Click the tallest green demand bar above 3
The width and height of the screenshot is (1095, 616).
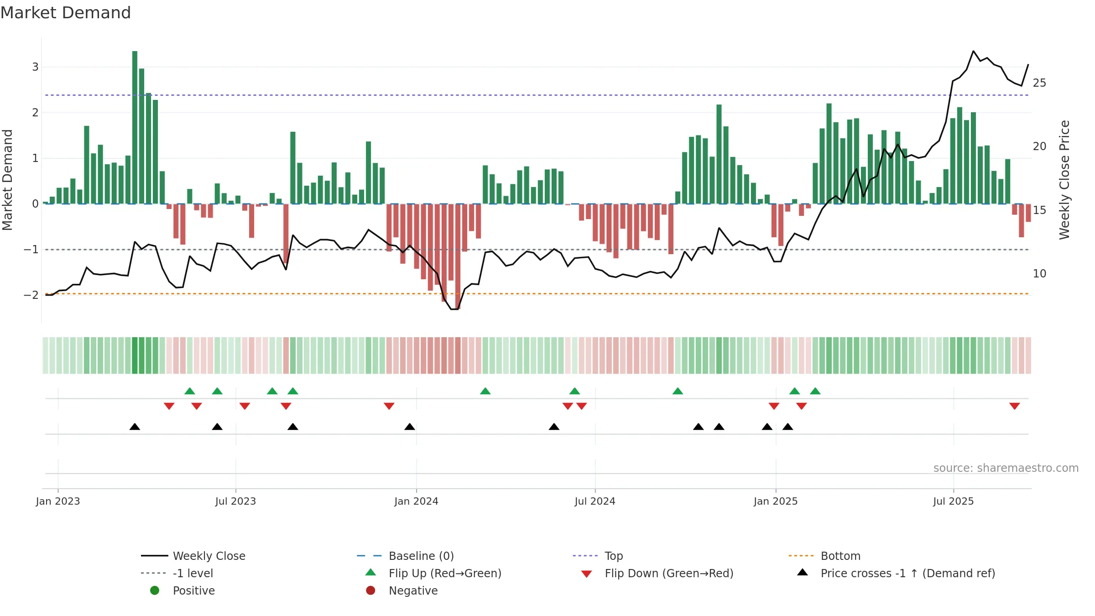coord(135,127)
